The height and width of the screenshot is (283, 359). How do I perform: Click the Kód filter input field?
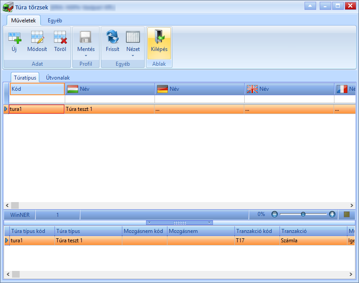(x=37, y=99)
